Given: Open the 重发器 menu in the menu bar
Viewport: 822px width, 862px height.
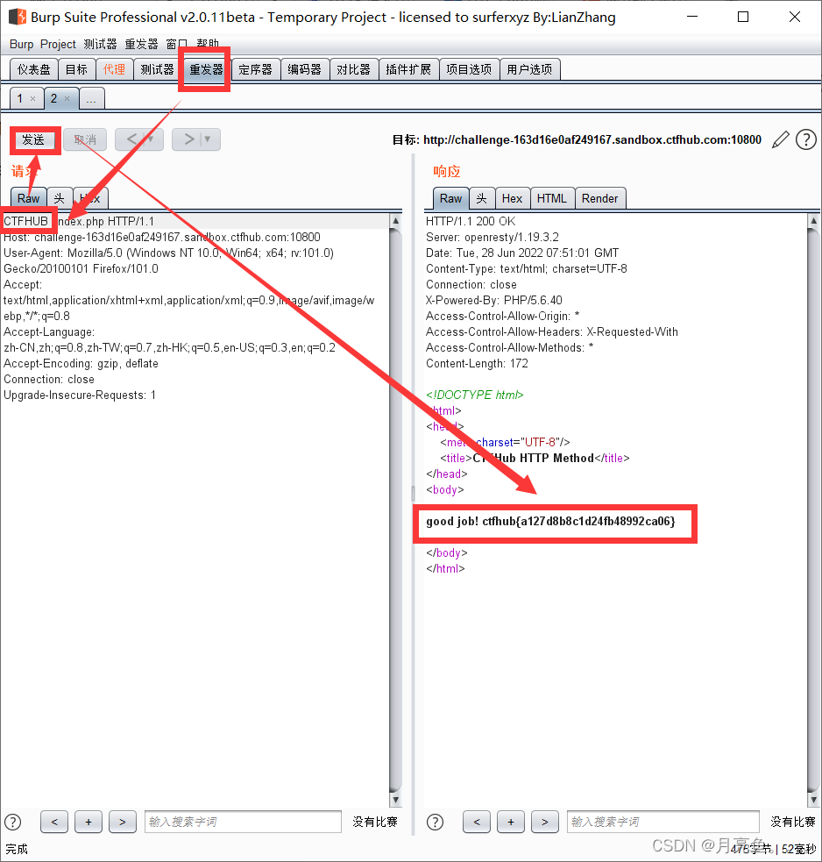Looking at the screenshot, I should point(141,44).
